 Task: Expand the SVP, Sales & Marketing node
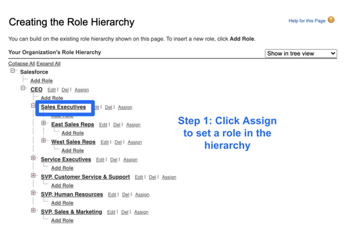point(34,211)
